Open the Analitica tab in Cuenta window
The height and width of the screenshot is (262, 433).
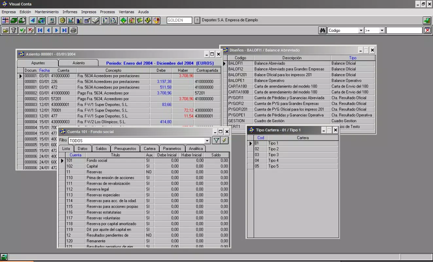pyautogui.click(x=196, y=149)
